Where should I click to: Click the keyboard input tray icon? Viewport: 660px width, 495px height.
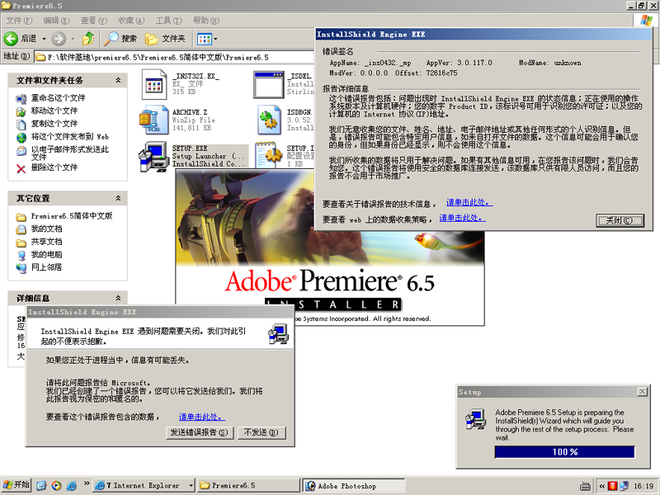pyautogui.click(x=585, y=486)
